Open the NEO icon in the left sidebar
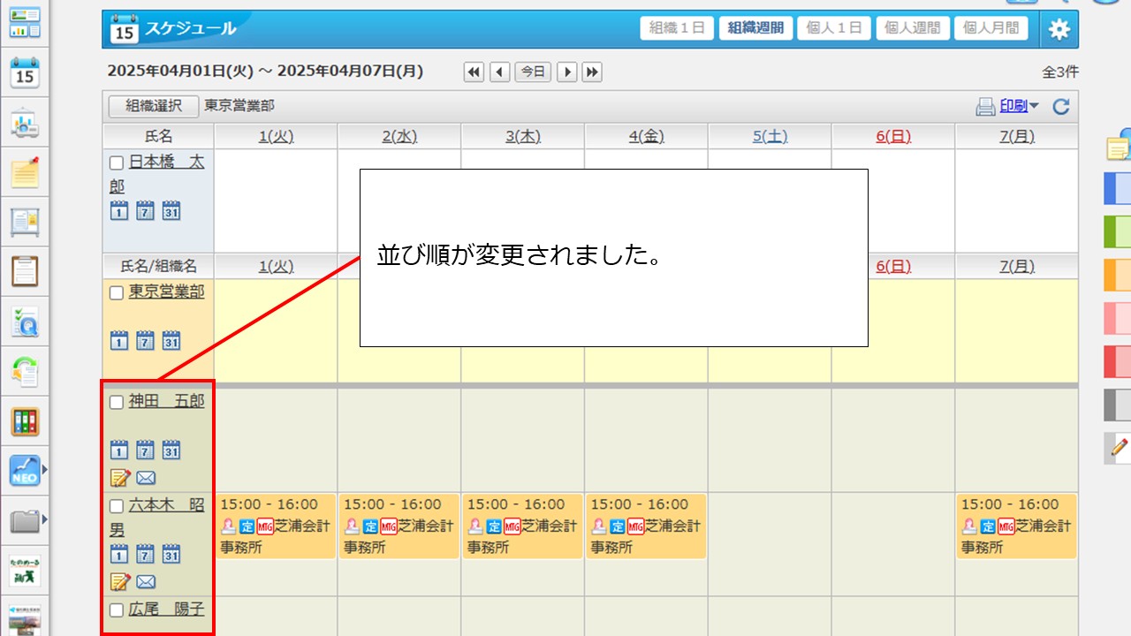 [x=25, y=471]
